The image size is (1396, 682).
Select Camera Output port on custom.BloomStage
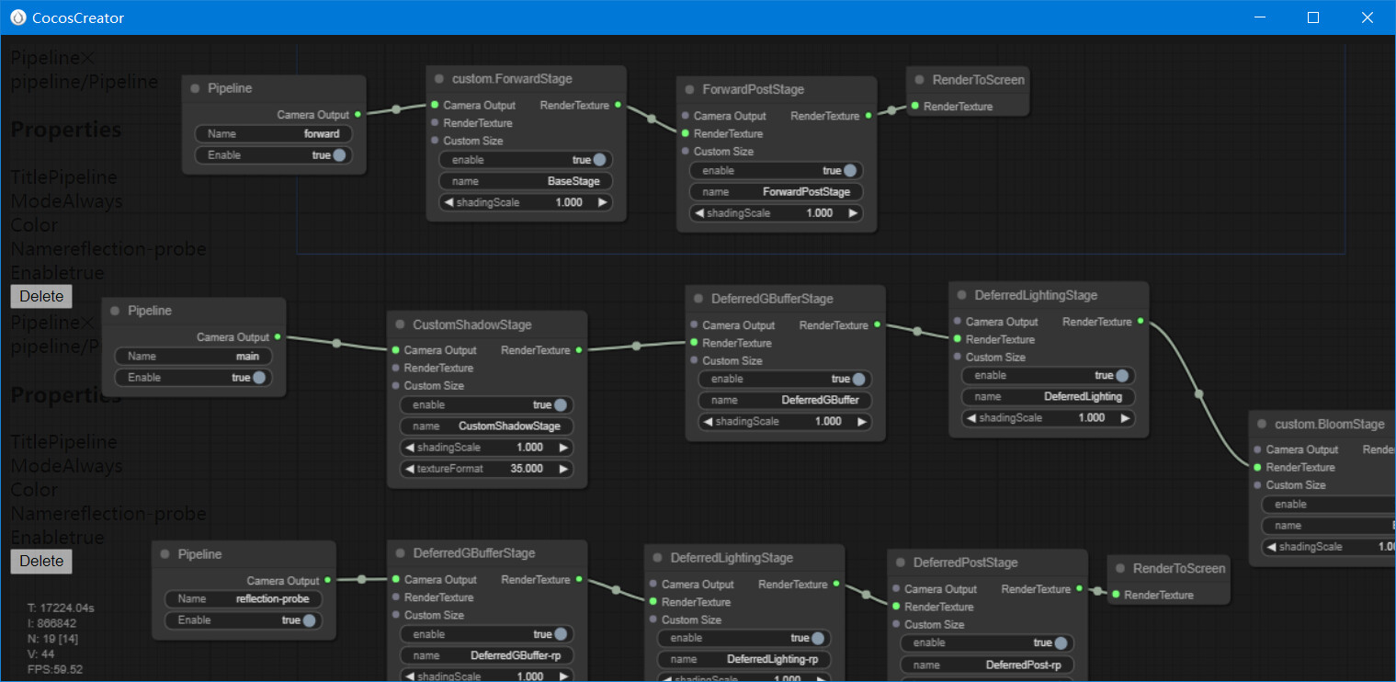pos(1257,449)
